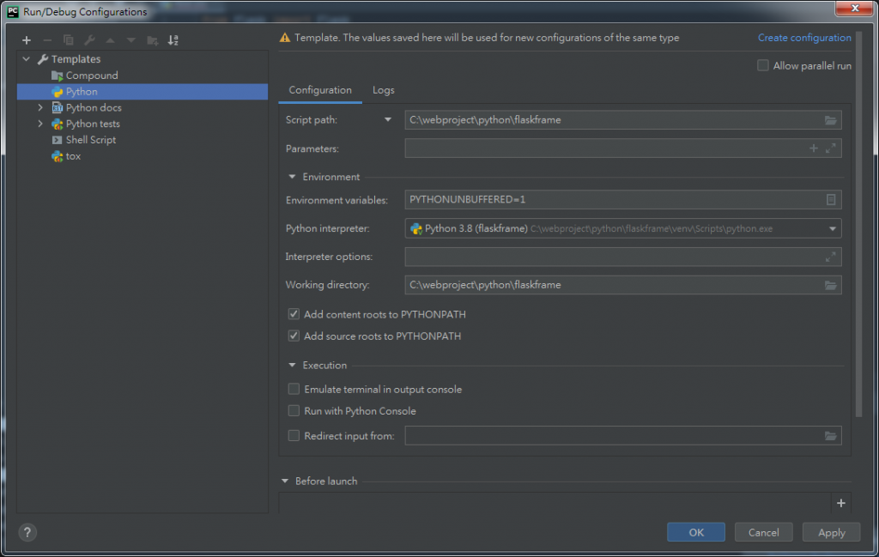Click the Working directory text field
This screenshot has width=879, height=557.
pyautogui.click(x=609, y=285)
